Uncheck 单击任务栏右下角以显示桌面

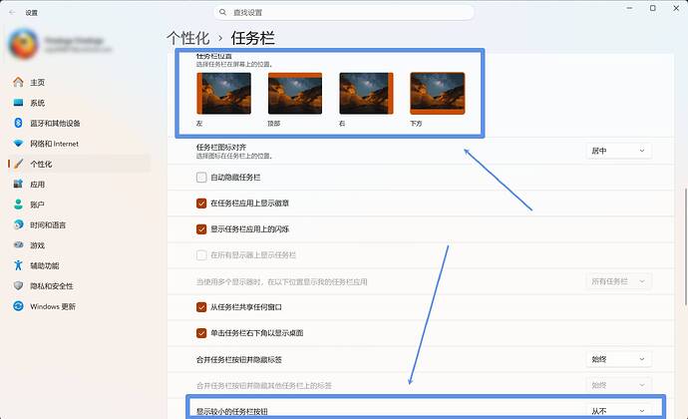click(x=201, y=333)
